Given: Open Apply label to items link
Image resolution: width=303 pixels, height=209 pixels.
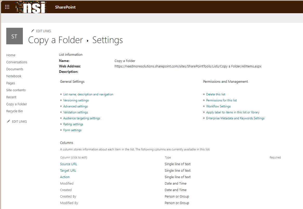Looking at the screenshot, I should tap(233, 112).
